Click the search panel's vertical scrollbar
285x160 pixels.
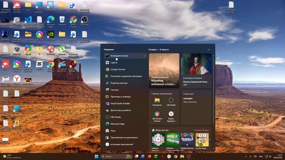pyautogui.click(x=214, y=91)
